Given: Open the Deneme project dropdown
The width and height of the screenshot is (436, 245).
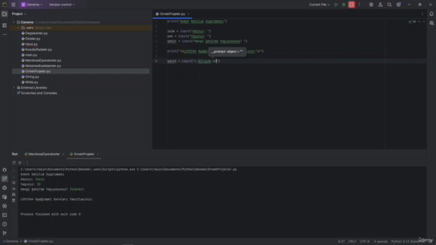Looking at the screenshot, I should 32,5.
